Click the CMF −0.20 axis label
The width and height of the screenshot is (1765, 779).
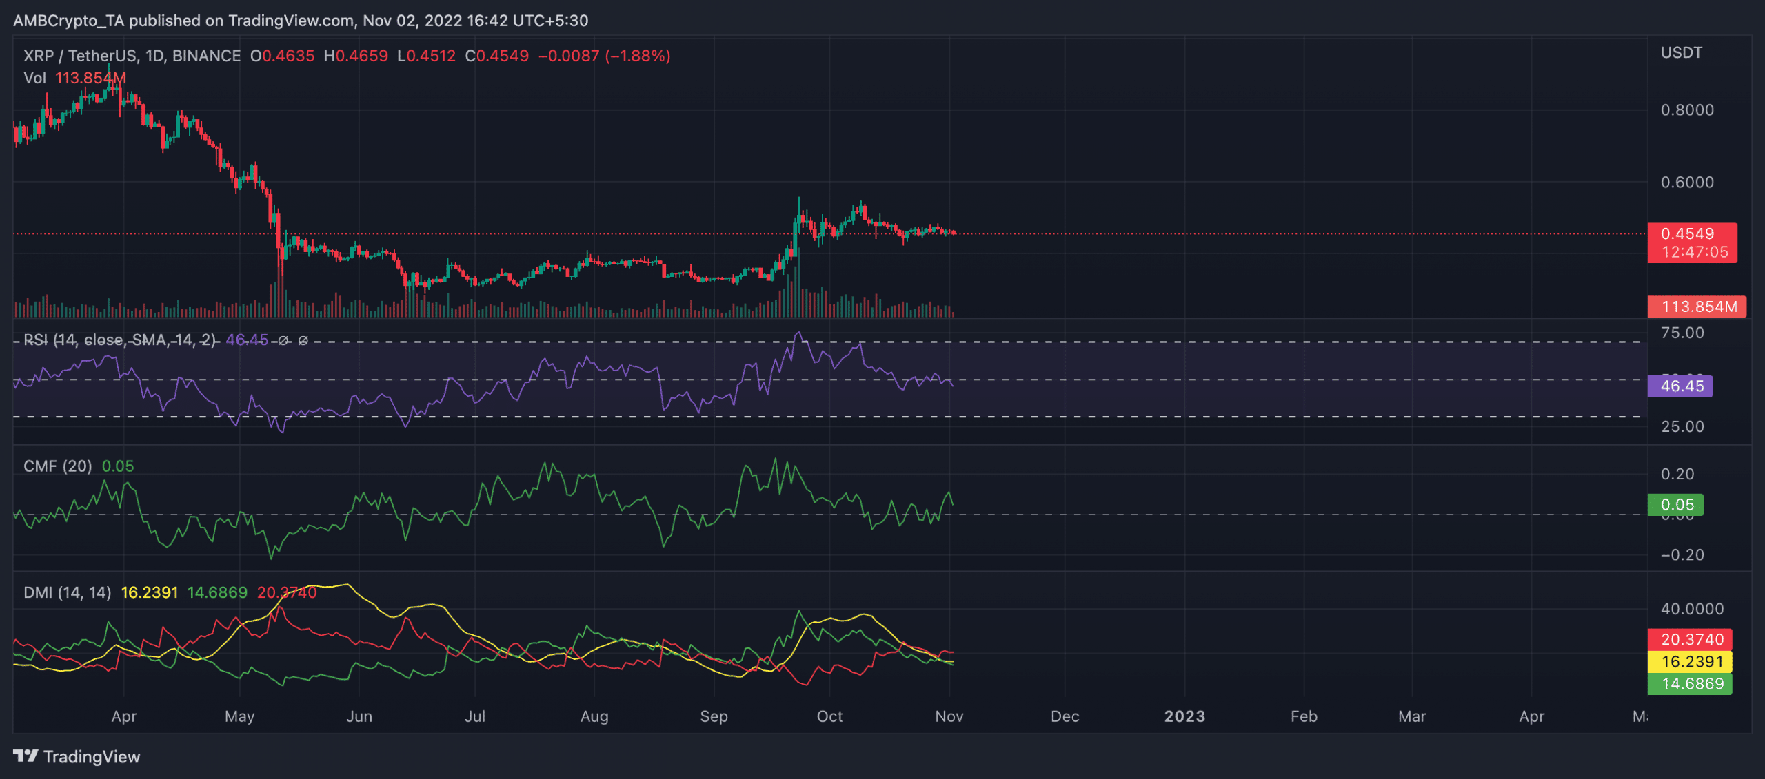(x=1682, y=554)
